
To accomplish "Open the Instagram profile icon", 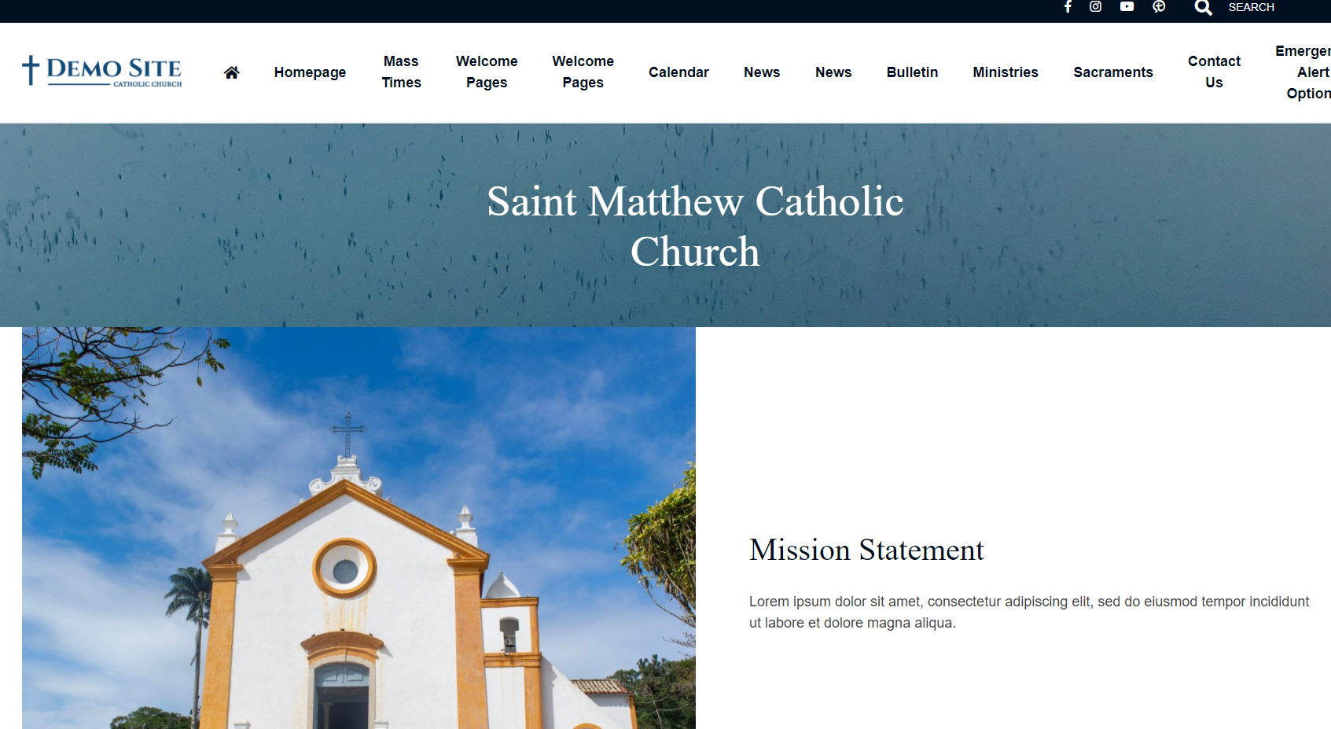I will click(1095, 7).
